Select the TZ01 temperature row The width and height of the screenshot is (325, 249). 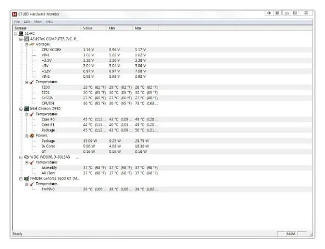coord(162,93)
